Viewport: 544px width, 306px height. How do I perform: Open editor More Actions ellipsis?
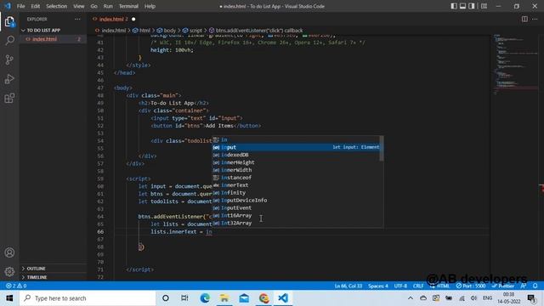coord(535,19)
